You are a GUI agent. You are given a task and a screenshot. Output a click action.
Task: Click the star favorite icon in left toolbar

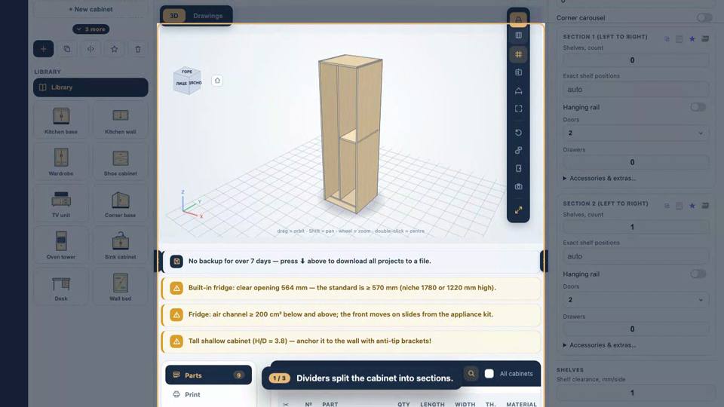(x=114, y=49)
